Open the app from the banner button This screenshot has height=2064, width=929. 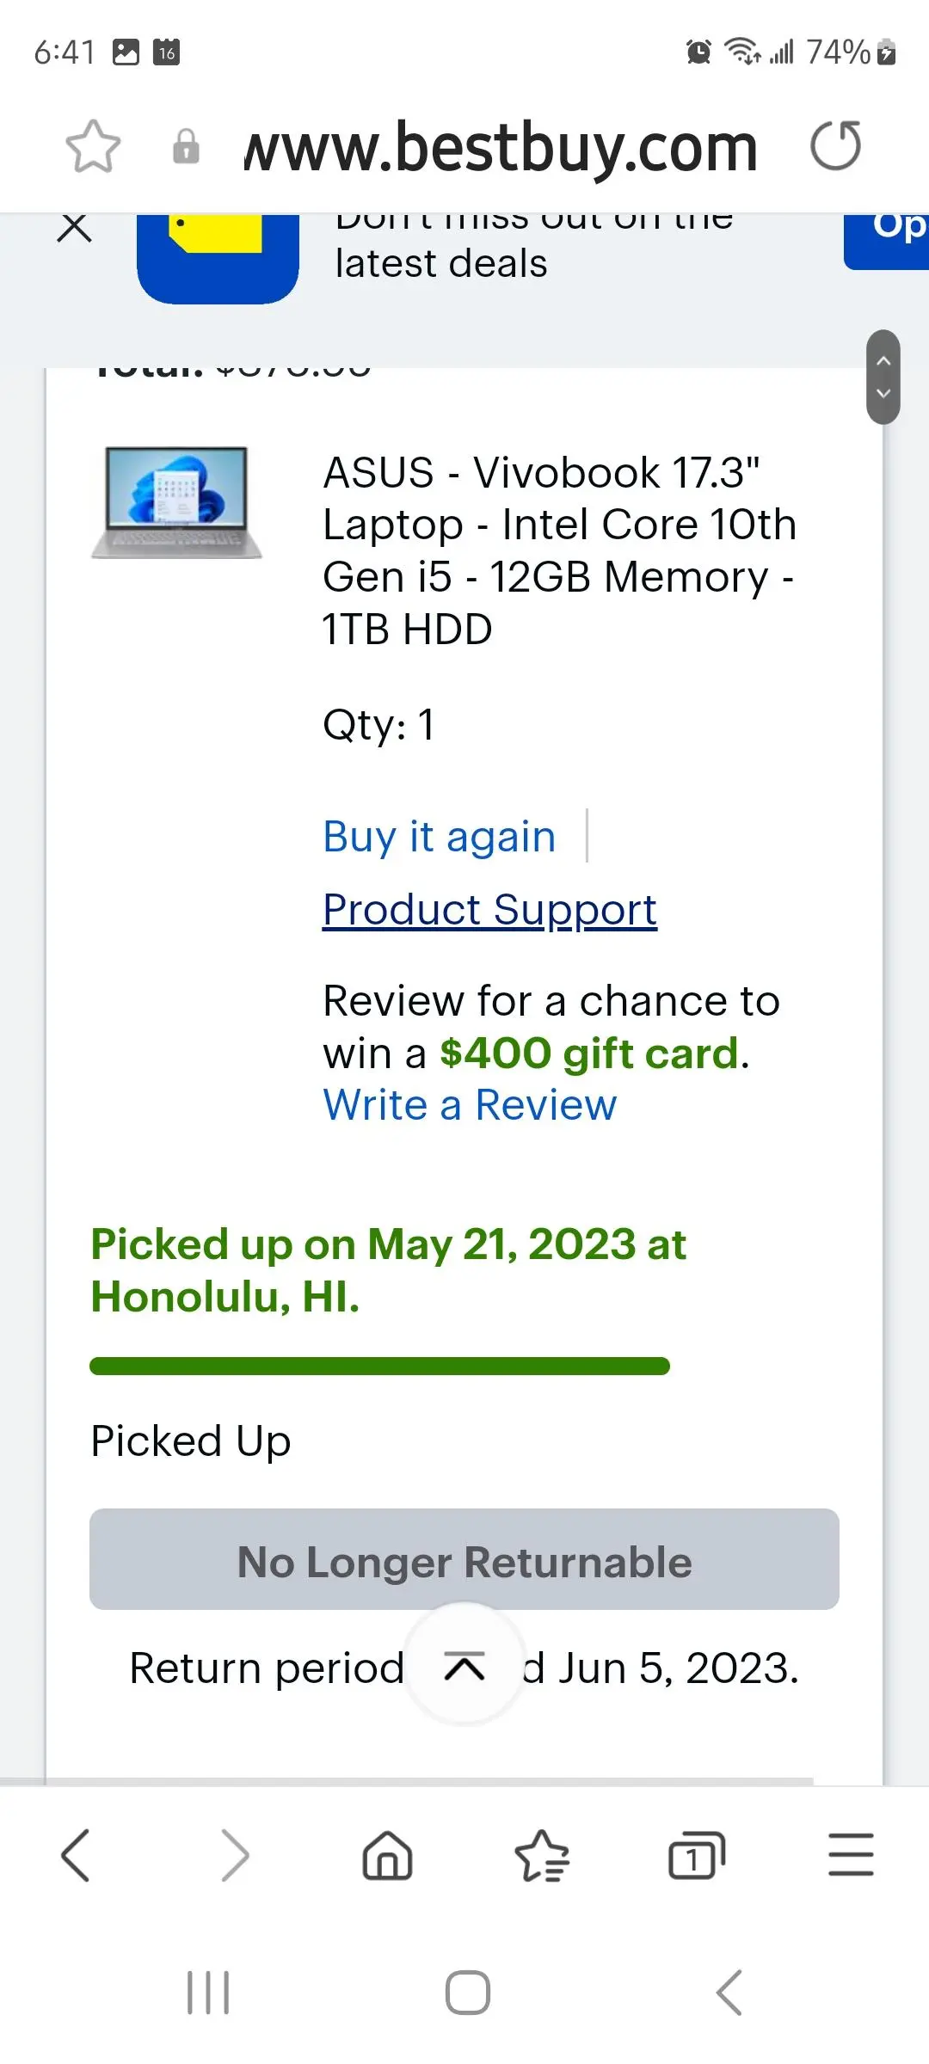point(888,237)
